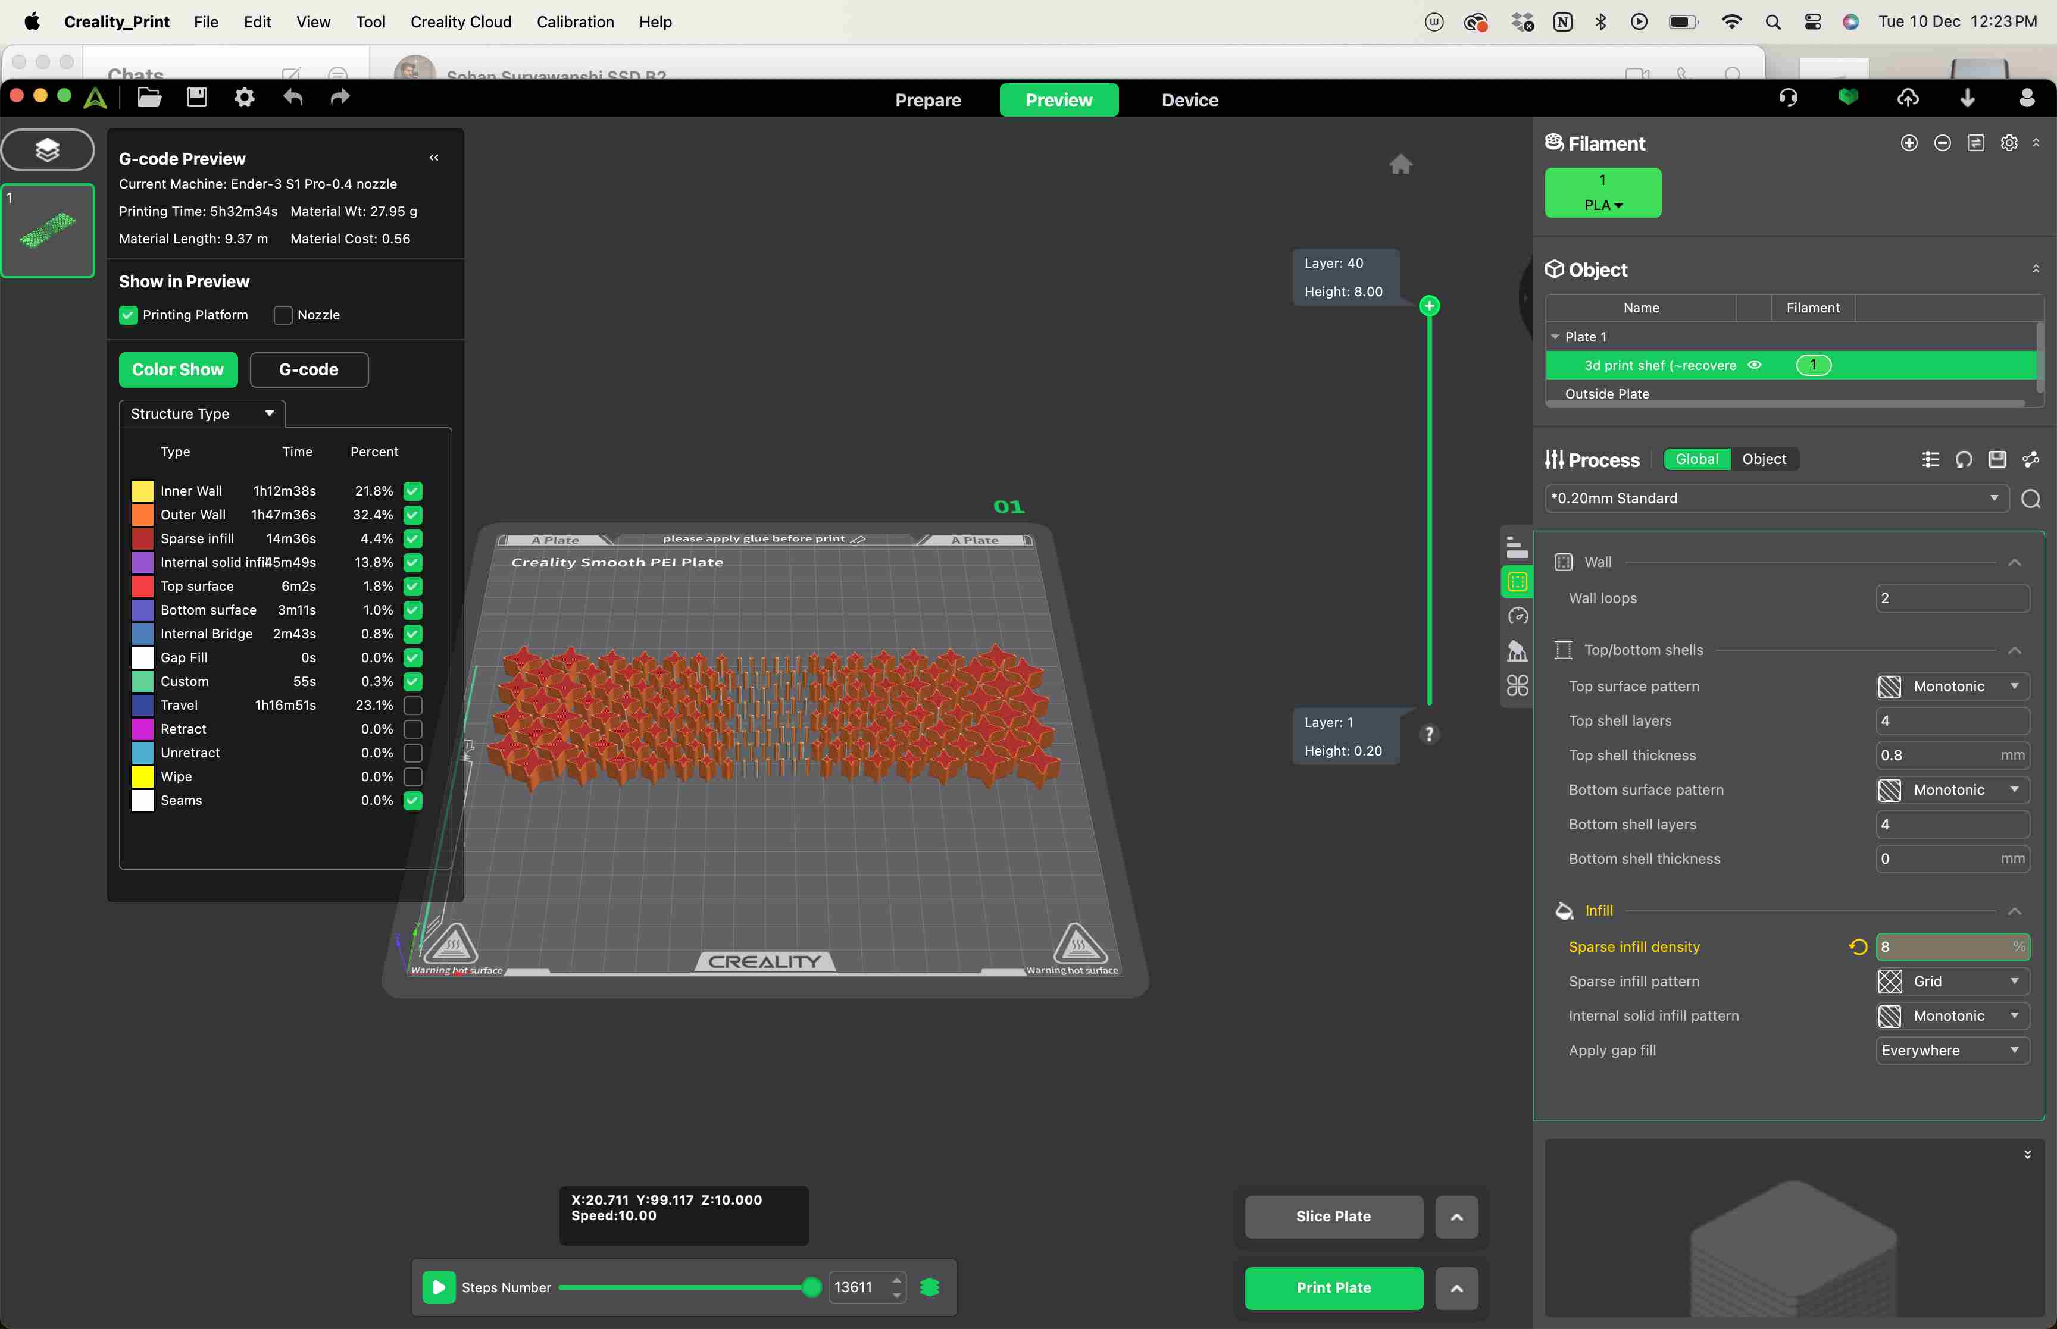Toggle the green layers icon beside steps number
The width and height of the screenshot is (2057, 1329).
click(930, 1287)
